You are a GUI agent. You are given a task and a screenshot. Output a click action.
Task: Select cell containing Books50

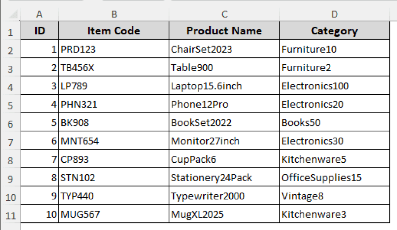pyautogui.click(x=334, y=123)
